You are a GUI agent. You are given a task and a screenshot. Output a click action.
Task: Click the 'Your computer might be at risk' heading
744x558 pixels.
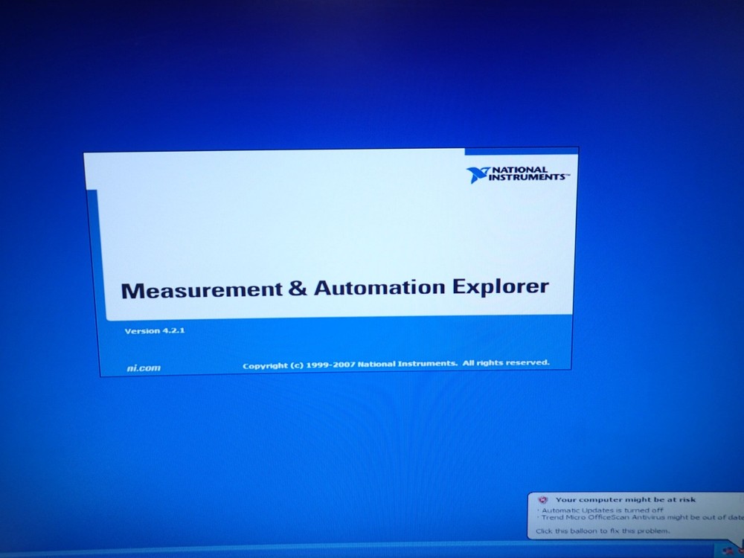click(626, 500)
